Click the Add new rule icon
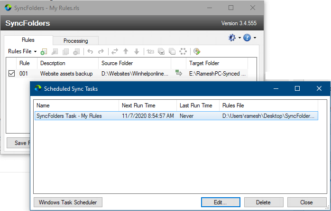The image size is (331, 211). coord(44,51)
